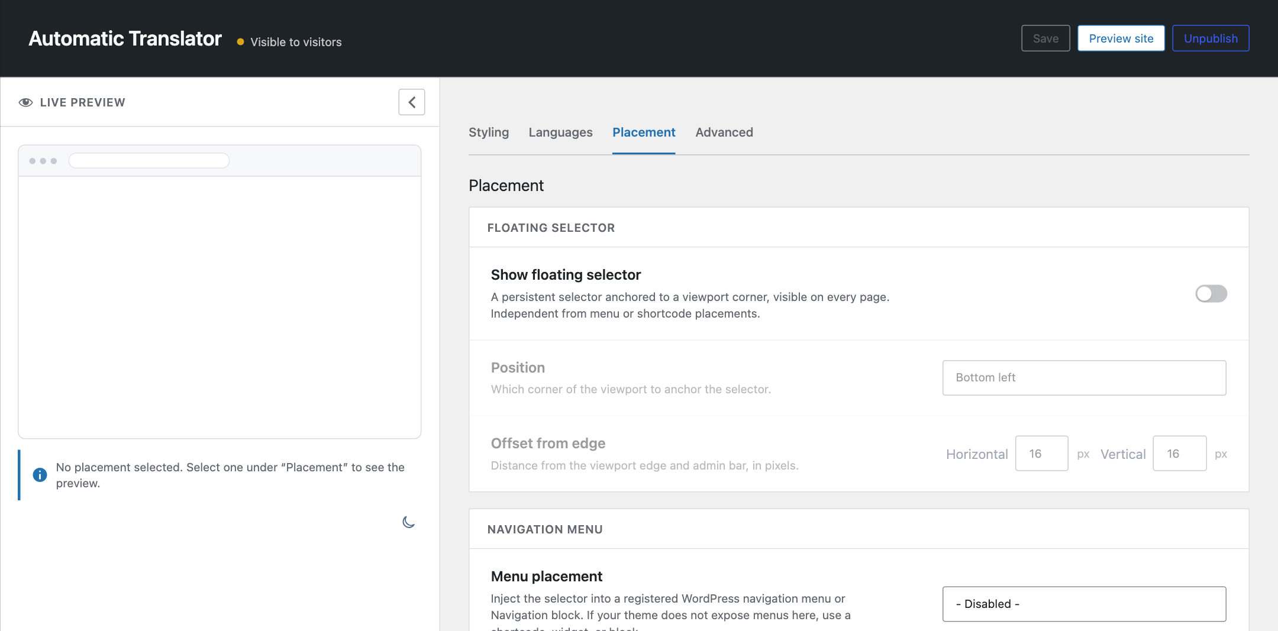Enable the Show floating selector switch
Viewport: 1278px width, 631px height.
pos(1211,294)
